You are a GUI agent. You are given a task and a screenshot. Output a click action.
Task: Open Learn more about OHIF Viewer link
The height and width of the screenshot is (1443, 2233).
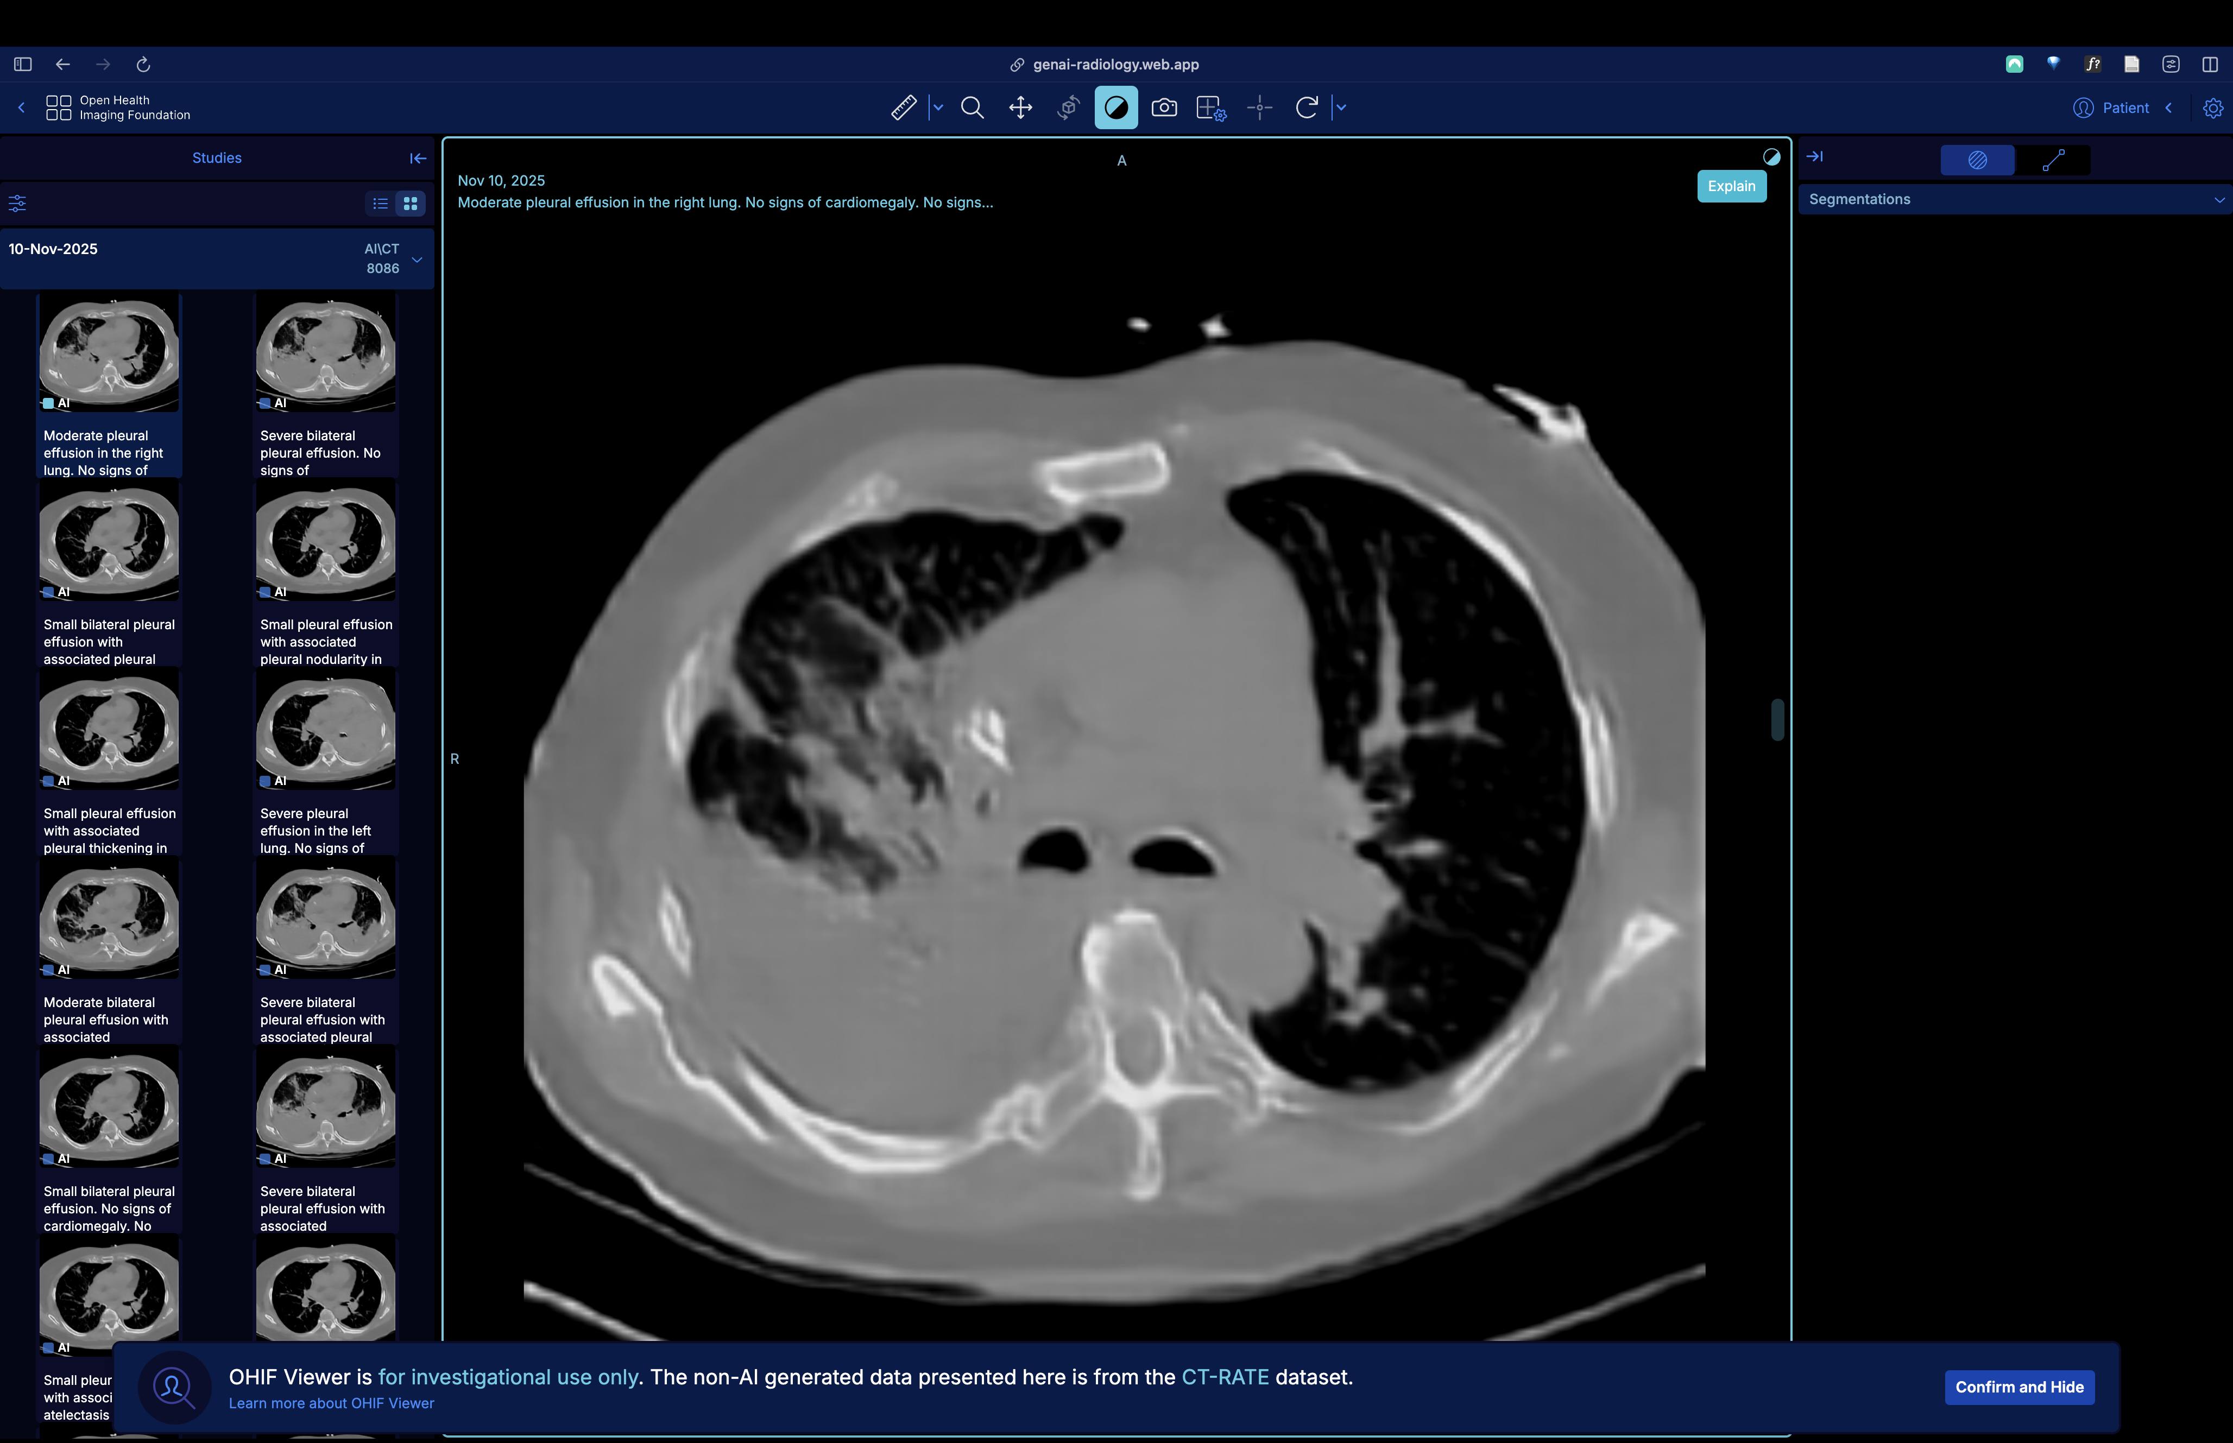point(331,1403)
